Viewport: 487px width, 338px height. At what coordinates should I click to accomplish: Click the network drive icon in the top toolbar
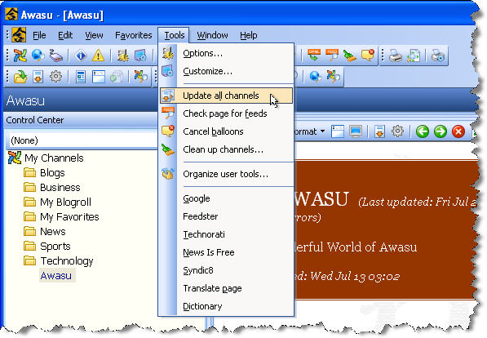[x=56, y=56]
